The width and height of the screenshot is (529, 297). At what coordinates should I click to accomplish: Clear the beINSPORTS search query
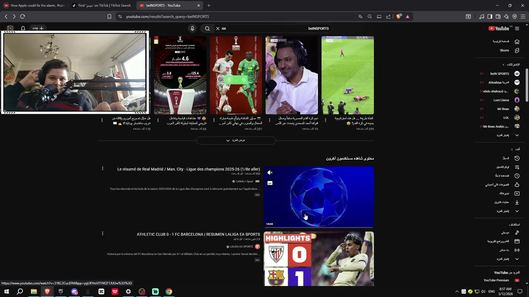click(218, 28)
